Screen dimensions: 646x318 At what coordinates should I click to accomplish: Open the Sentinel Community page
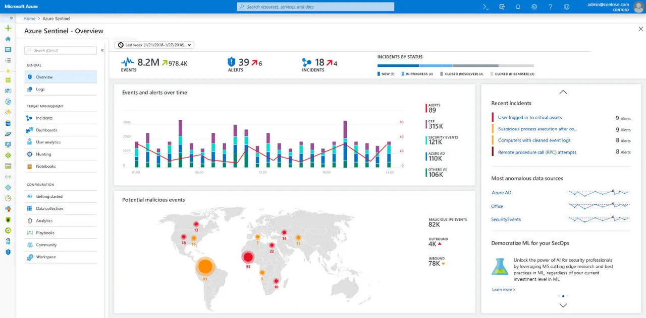pyautogui.click(x=45, y=245)
